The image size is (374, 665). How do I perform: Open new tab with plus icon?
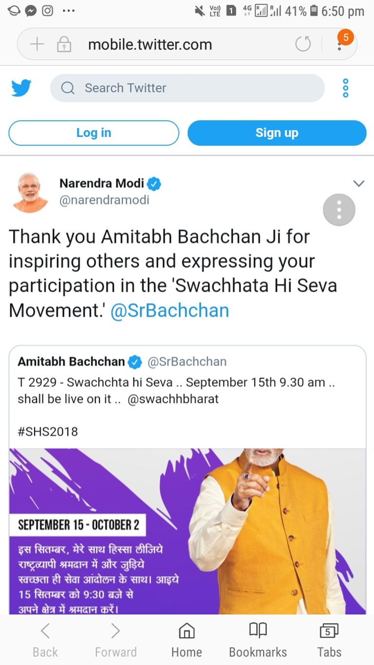(x=37, y=44)
